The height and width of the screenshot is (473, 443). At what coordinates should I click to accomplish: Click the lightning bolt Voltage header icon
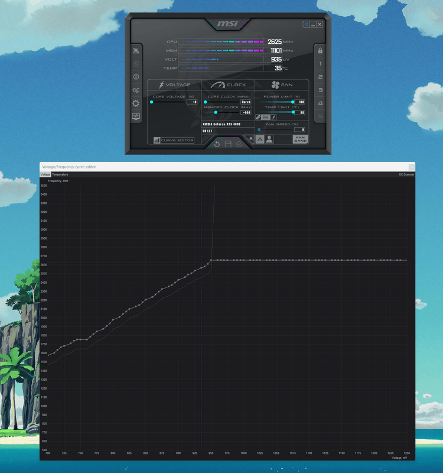click(x=161, y=85)
